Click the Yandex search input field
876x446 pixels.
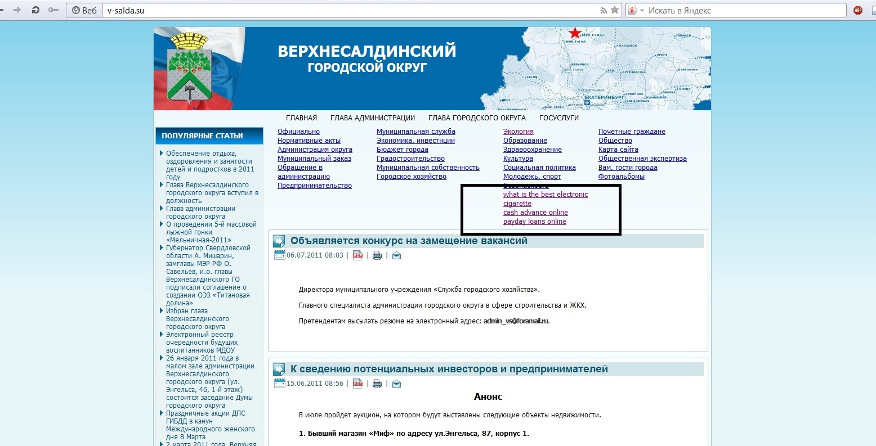tap(743, 10)
